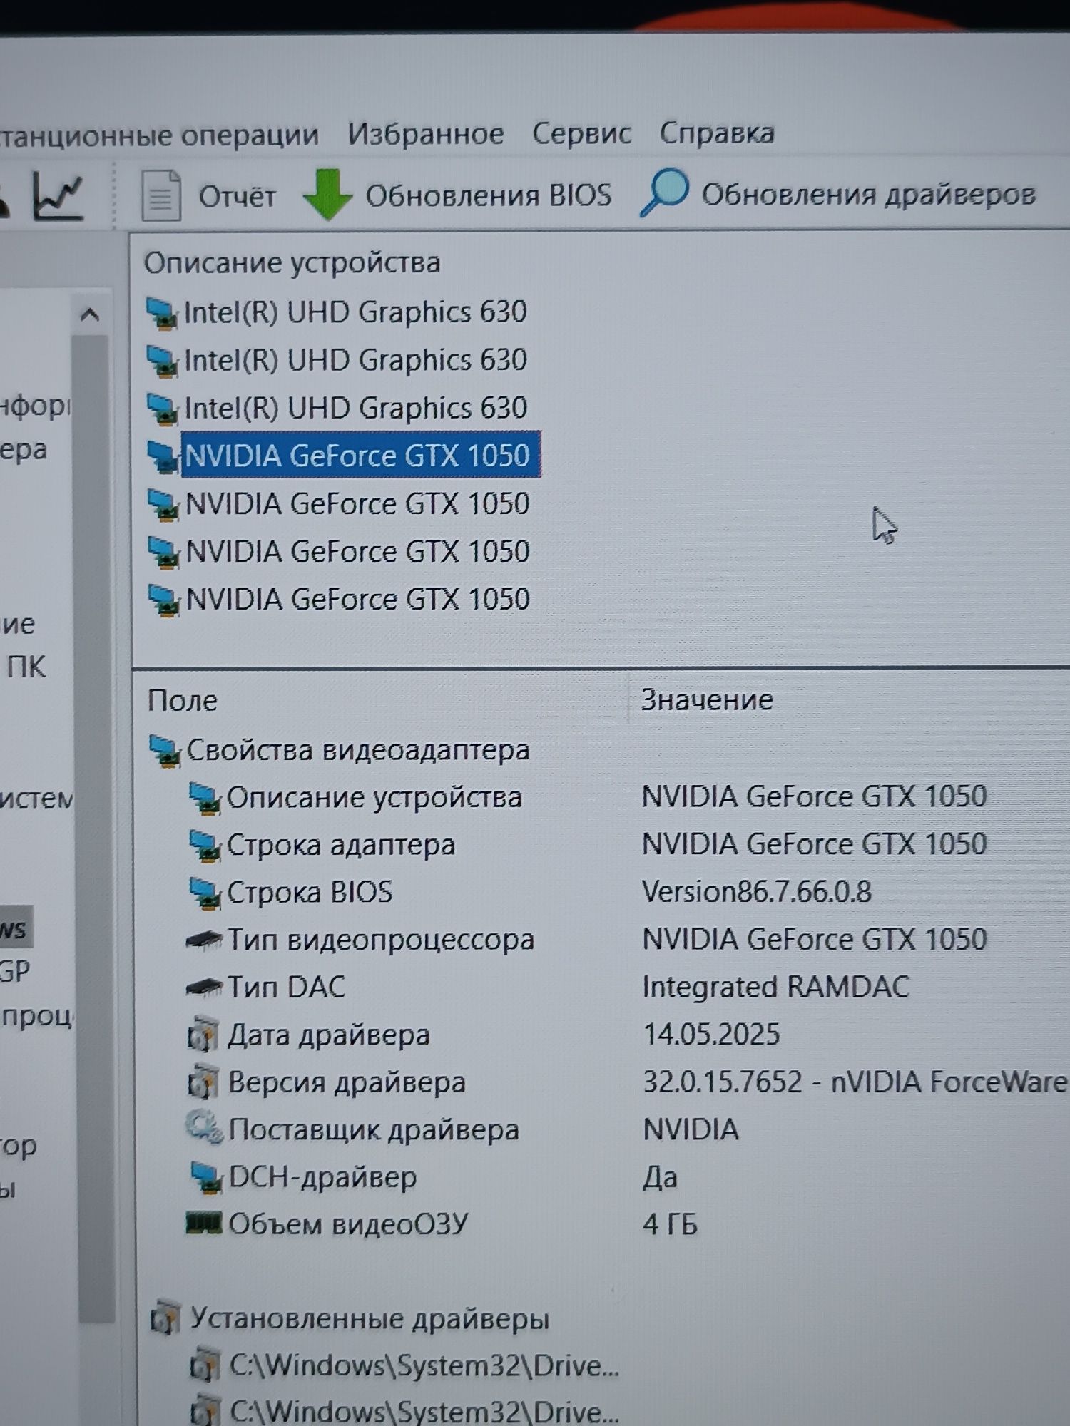The image size is (1070, 1426).
Task: Click Установленные драйверы group heading
Action: (370, 1319)
